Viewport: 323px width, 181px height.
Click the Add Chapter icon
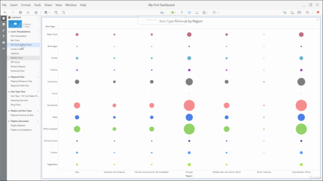pos(56,13)
